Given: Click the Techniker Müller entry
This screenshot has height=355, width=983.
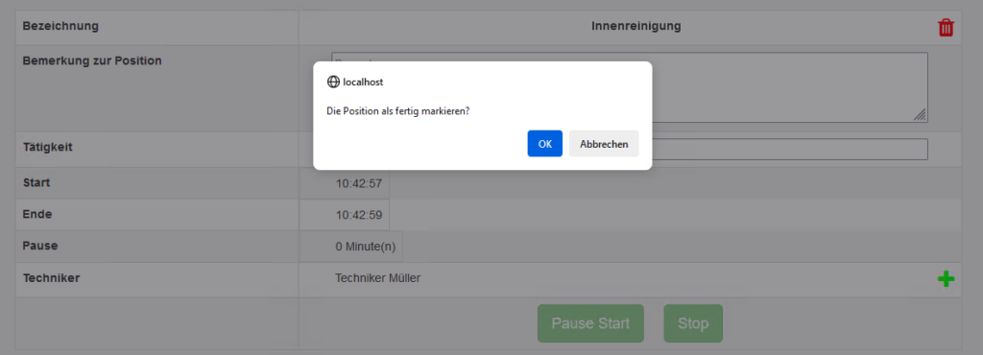Looking at the screenshot, I should coord(378,278).
